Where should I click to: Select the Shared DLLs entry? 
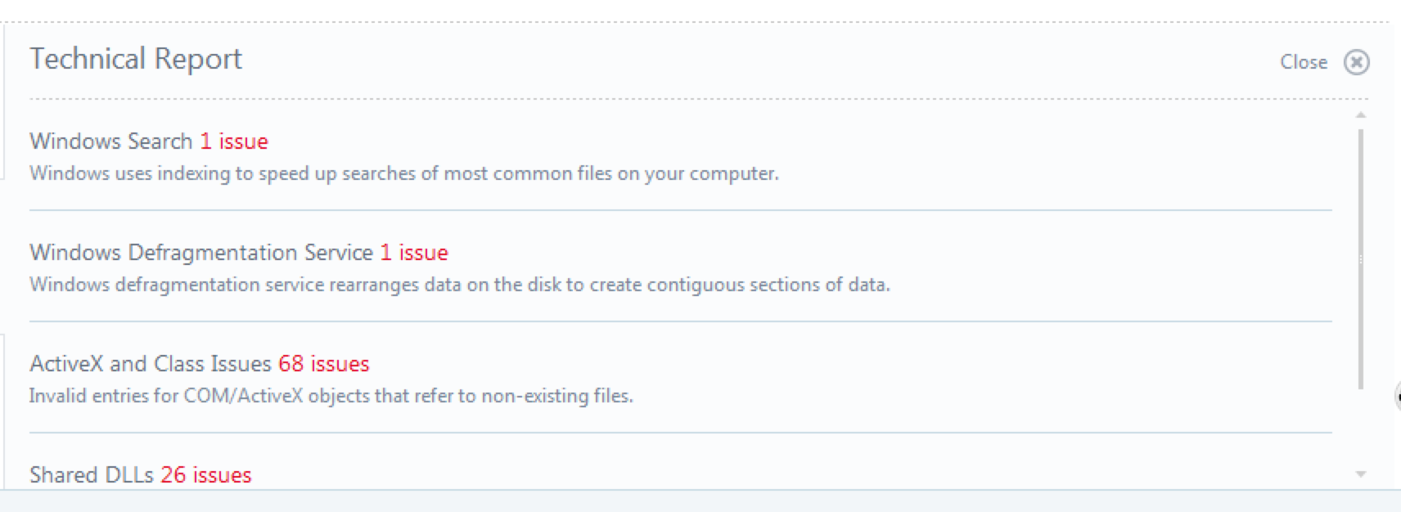[91, 475]
